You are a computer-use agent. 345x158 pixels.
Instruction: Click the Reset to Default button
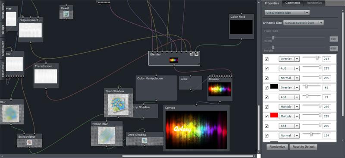pyautogui.click(x=304, y=147)
